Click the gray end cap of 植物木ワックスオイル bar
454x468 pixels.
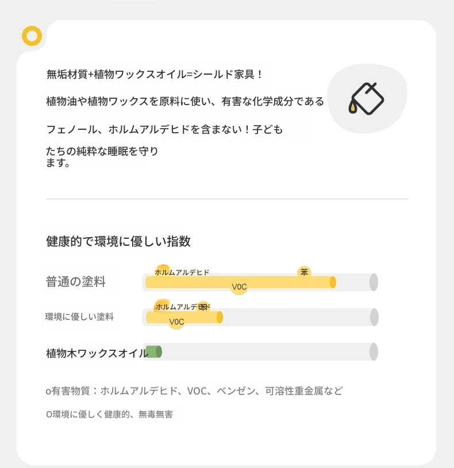tap(374, 352)
